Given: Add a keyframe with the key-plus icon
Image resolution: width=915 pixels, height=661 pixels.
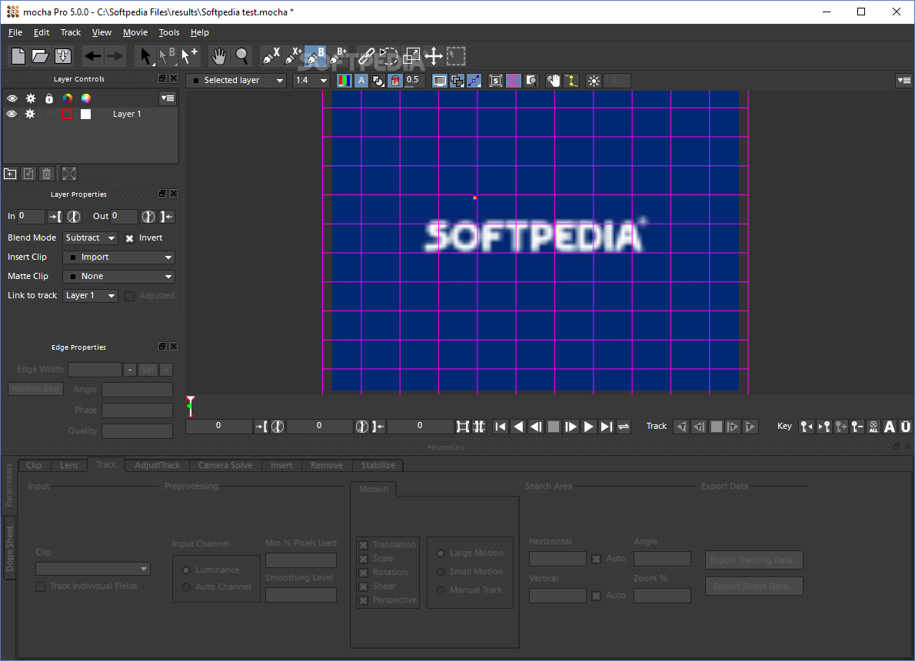Looking at the screenshot, I should tap(841, 427).
